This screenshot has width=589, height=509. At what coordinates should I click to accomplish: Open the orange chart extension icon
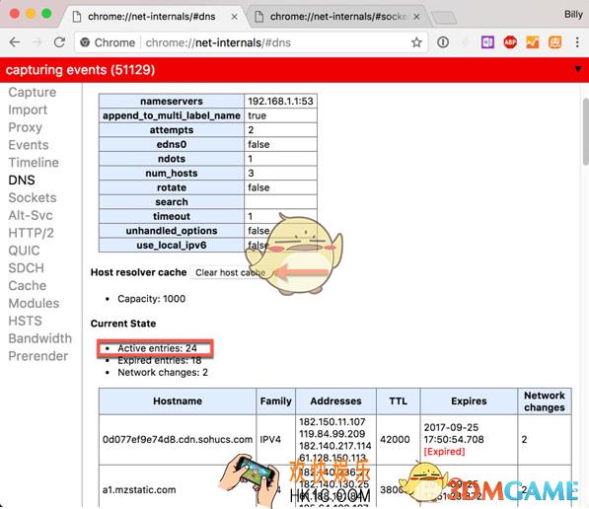click(533, 42)
